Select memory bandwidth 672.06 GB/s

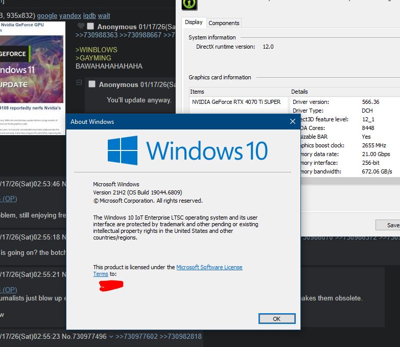377,171
